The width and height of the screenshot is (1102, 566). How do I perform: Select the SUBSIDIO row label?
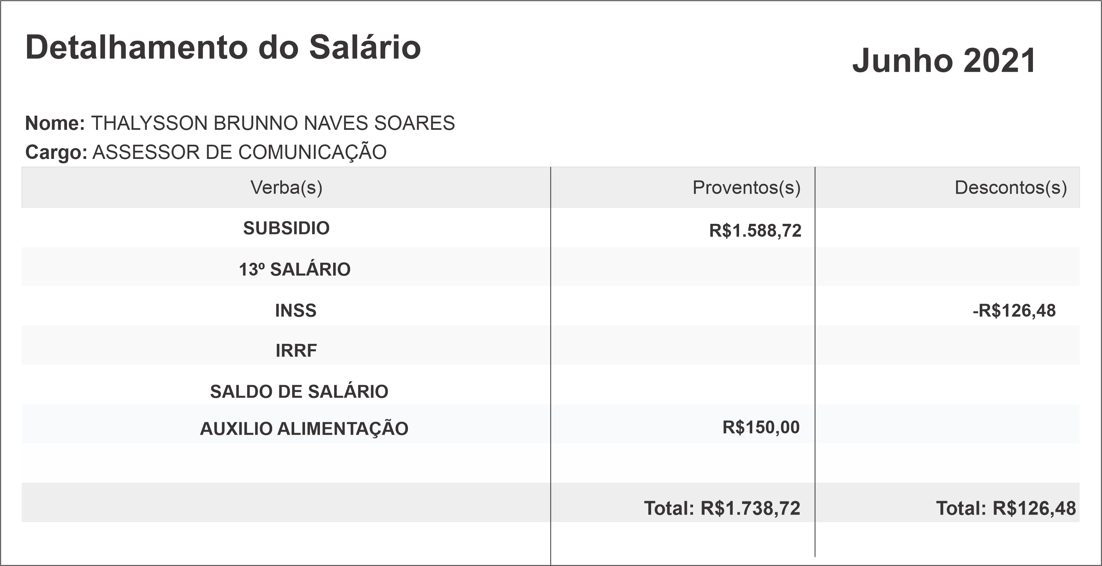point(286,228)
